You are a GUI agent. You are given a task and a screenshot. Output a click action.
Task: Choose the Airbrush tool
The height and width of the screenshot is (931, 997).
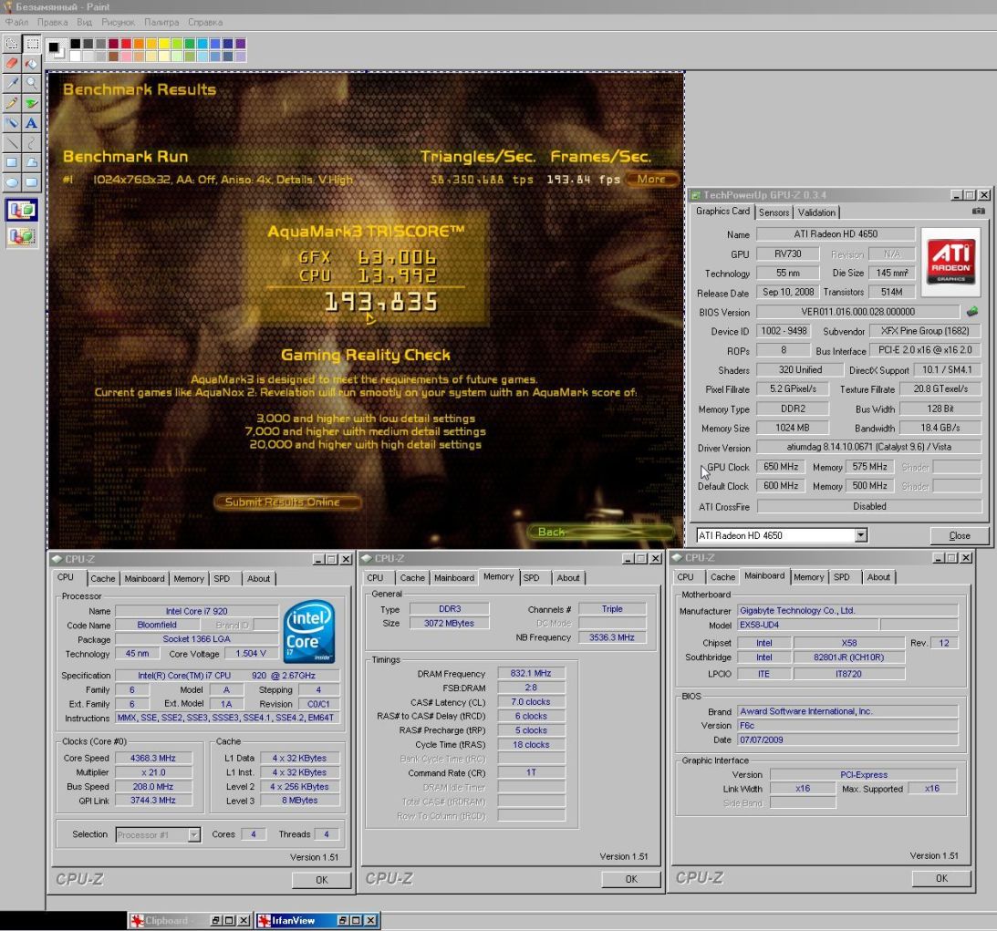click(x=12, y=123)
